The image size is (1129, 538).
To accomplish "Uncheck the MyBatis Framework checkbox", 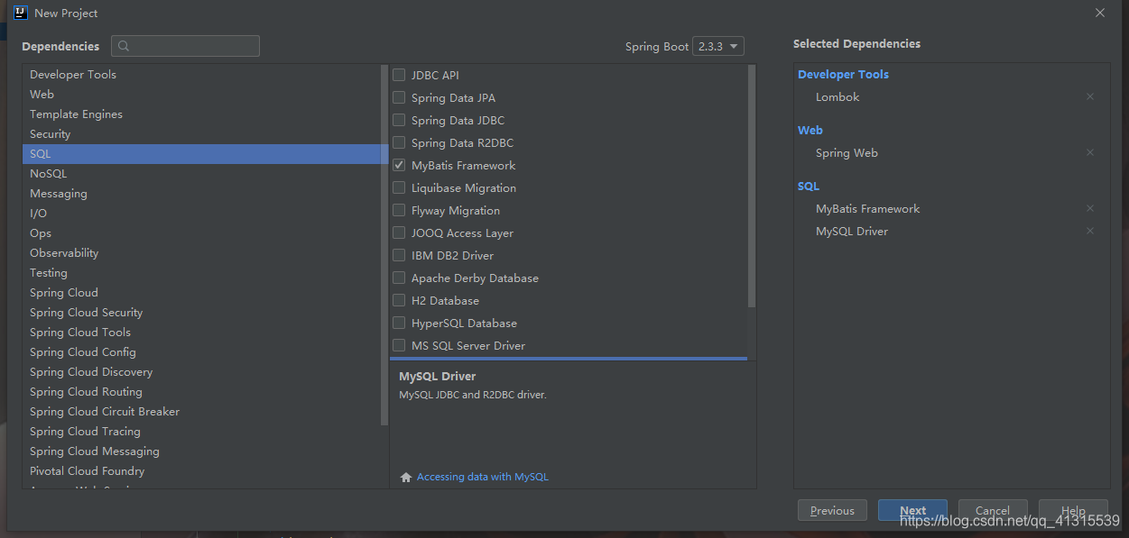I will (x=399, y=165).
